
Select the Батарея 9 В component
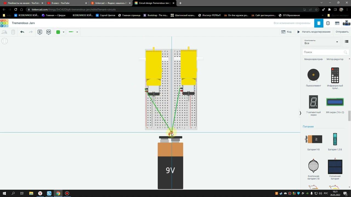[x=313, y=141]
